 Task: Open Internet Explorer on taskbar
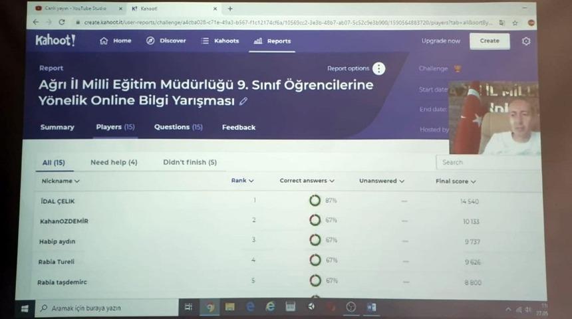click(270, 307)
